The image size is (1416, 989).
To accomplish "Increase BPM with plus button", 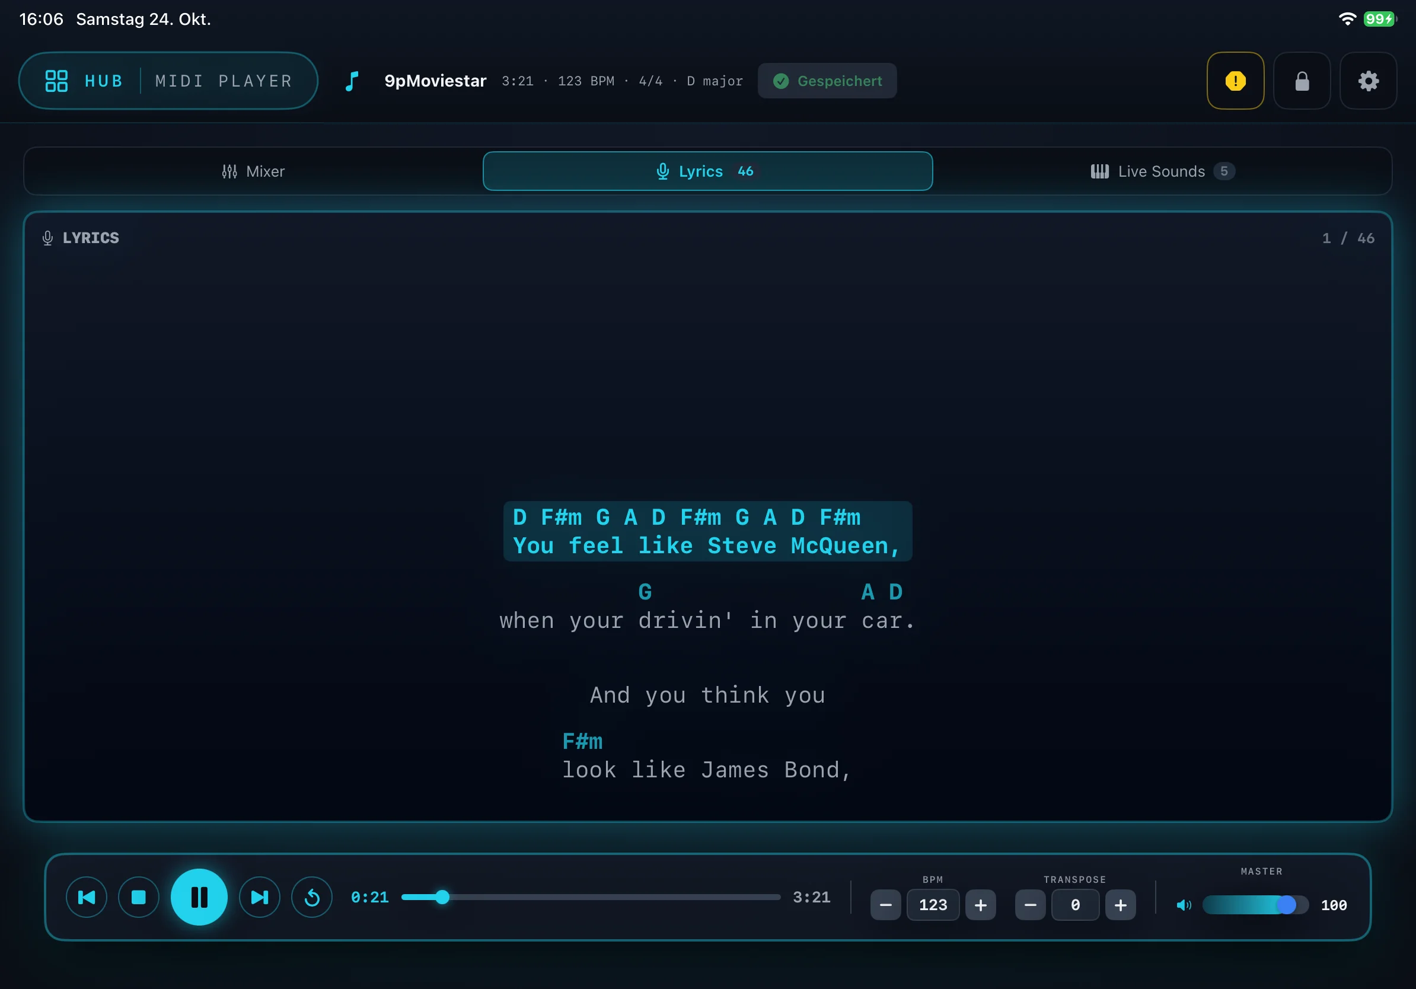I will (981, 905).
